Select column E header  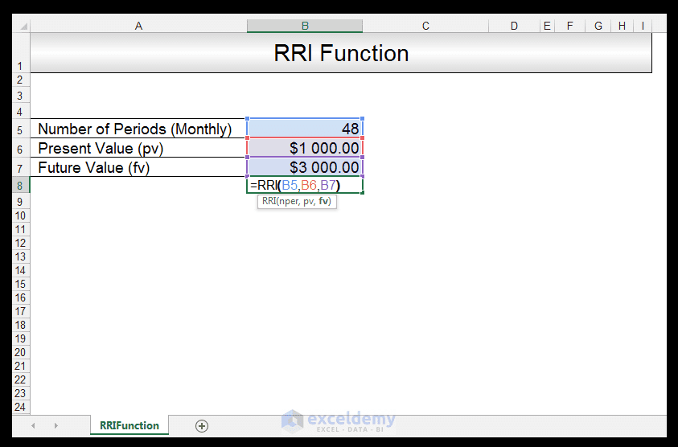(x=547, y=26)
